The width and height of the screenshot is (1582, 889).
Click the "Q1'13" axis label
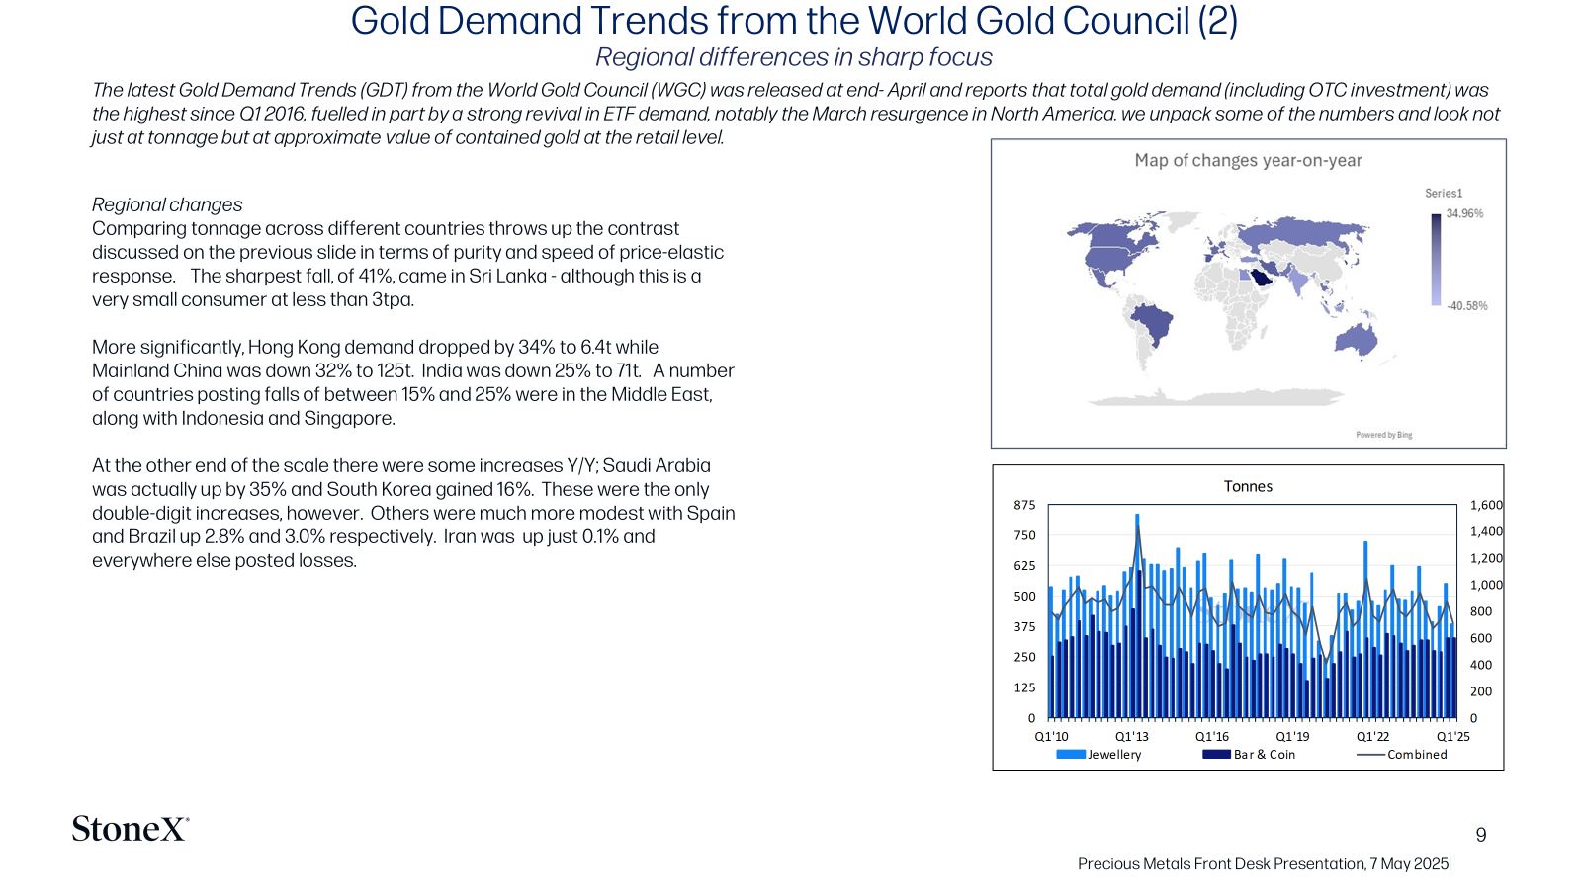[x=1132, y=736]
